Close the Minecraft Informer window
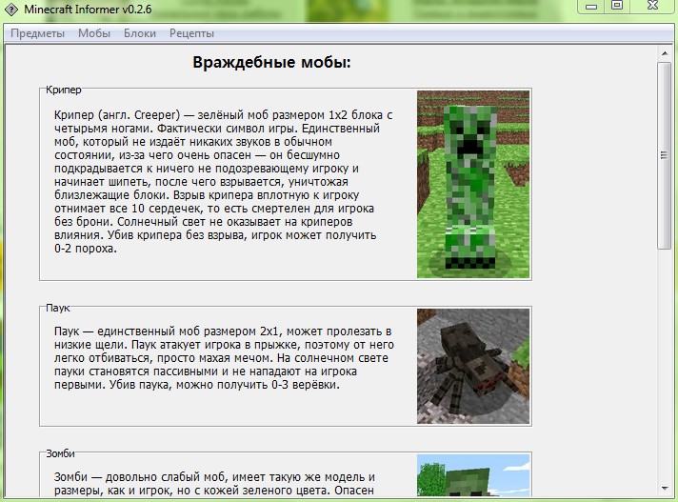 click(x=652, y=6)
